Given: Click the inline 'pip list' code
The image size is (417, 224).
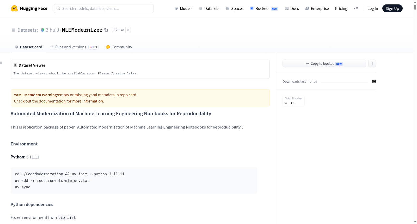Looking at the screenshot, I should (x=67, y=217).
